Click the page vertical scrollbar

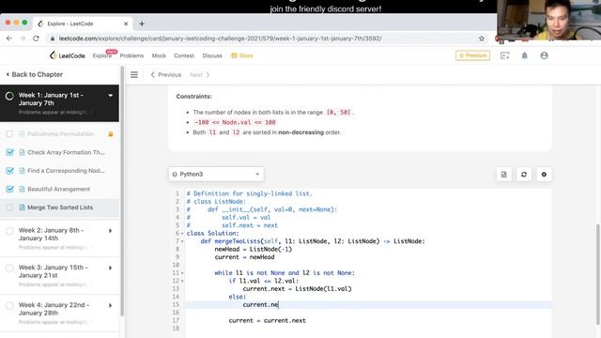tap(597, 274)
